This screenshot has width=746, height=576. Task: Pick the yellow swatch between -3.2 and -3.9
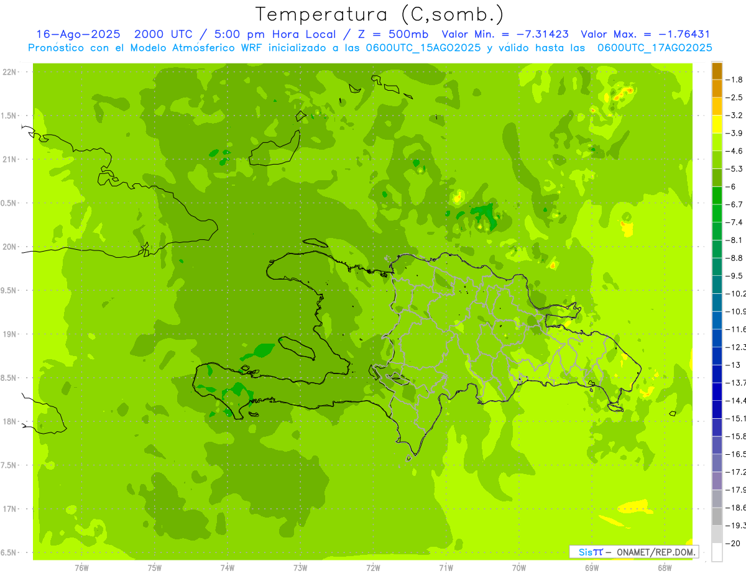[717, 124]
